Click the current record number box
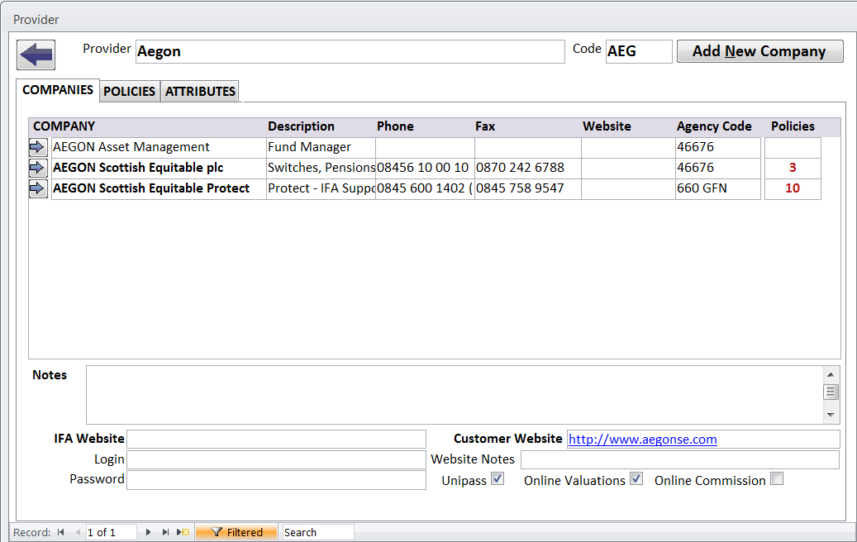 tap(111, 532)
